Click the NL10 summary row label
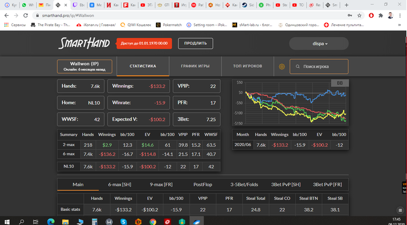The image size is (407, 225). [69, 166]
